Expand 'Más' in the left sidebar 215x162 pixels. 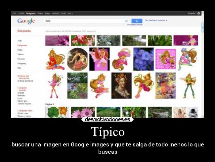pyautogui.click(x=19, y=68)
